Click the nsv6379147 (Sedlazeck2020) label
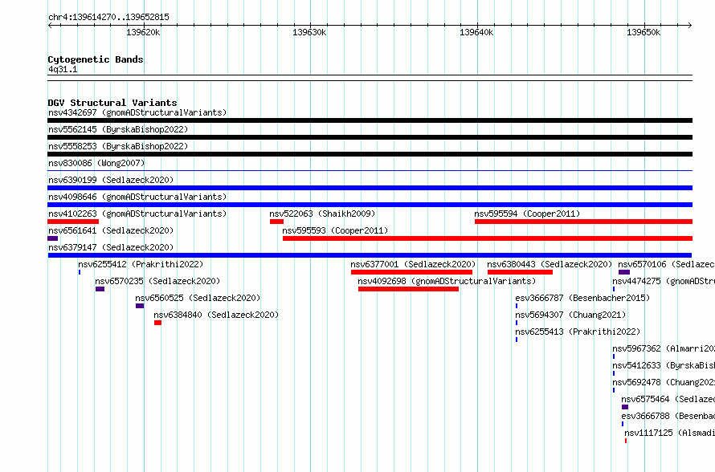The height and width of the screenshot is (472, 715). coord(111,247)
